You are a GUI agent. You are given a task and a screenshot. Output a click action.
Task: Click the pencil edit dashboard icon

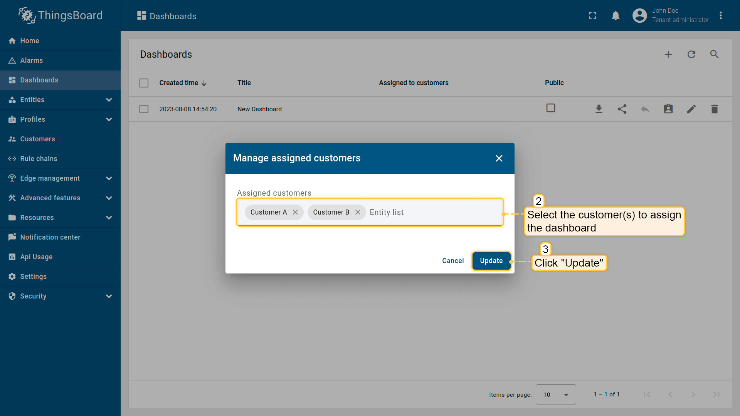click(x=691, y=109)
